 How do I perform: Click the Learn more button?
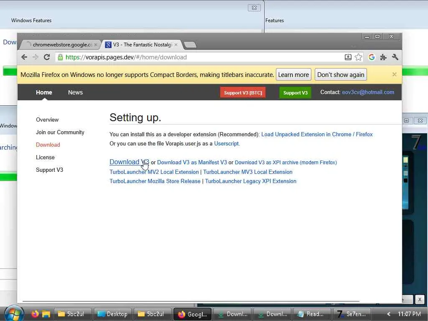click(x=293, y=74)
